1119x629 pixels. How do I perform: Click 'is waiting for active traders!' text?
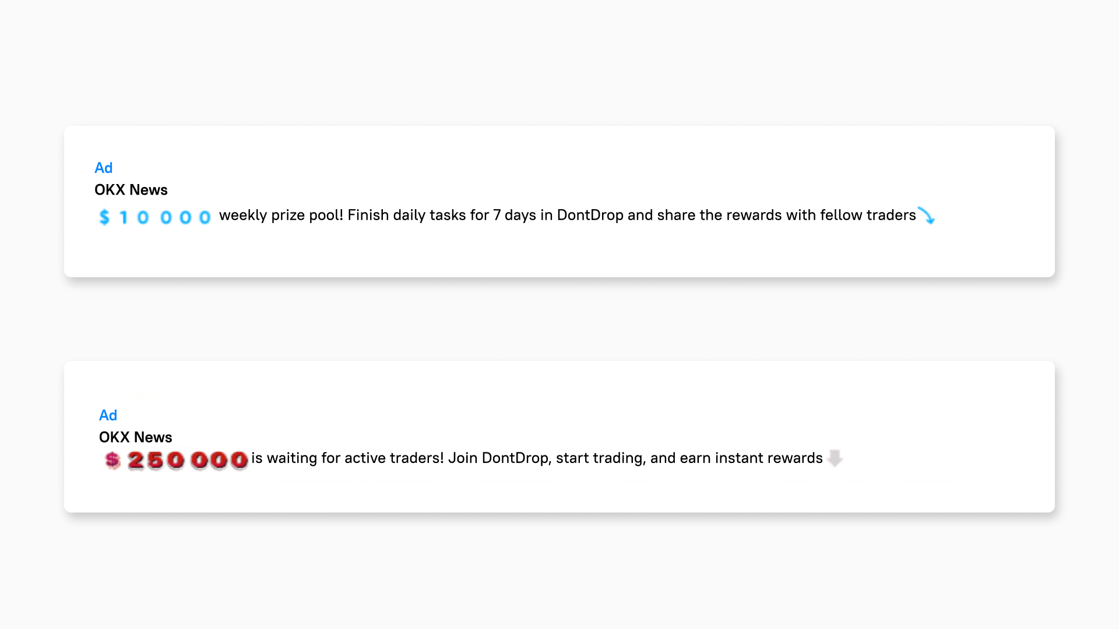pos(347,458)
